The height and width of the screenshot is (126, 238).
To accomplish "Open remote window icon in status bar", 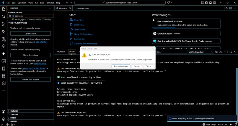I will (2, 125).
